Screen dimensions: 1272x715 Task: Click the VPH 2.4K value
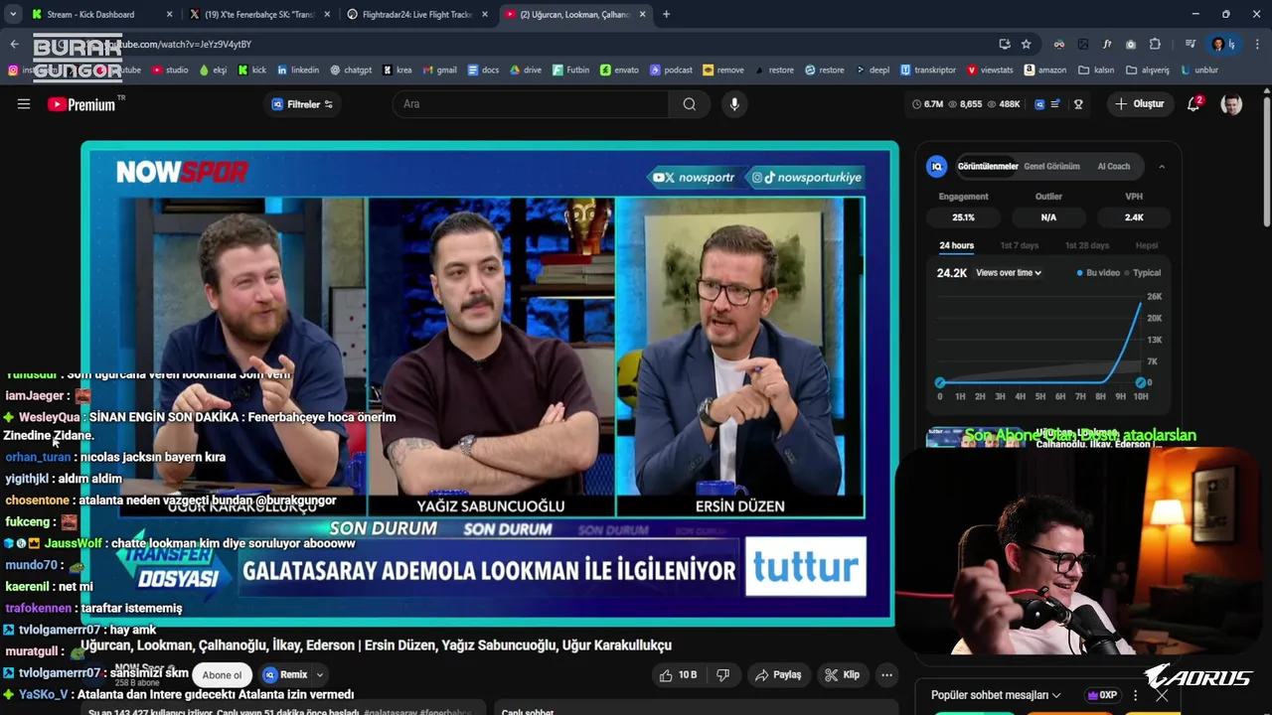[1134, 217]
